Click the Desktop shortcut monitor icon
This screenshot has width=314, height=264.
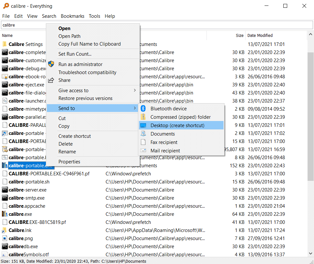point(143,126)
